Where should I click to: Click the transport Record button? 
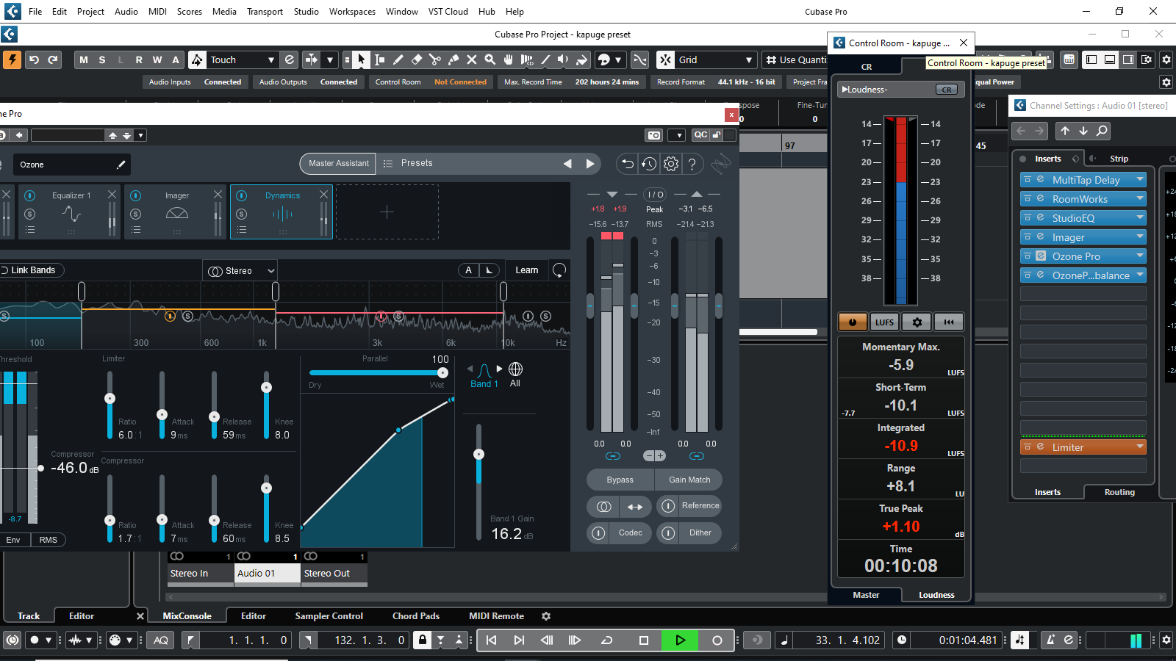717,640
